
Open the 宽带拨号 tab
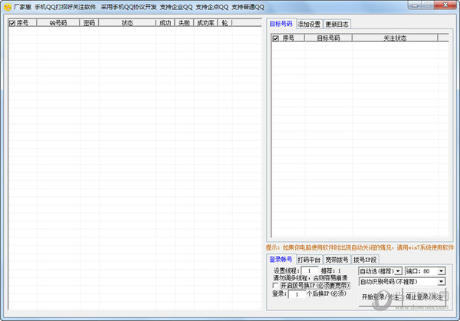click(x=337, y=260)
